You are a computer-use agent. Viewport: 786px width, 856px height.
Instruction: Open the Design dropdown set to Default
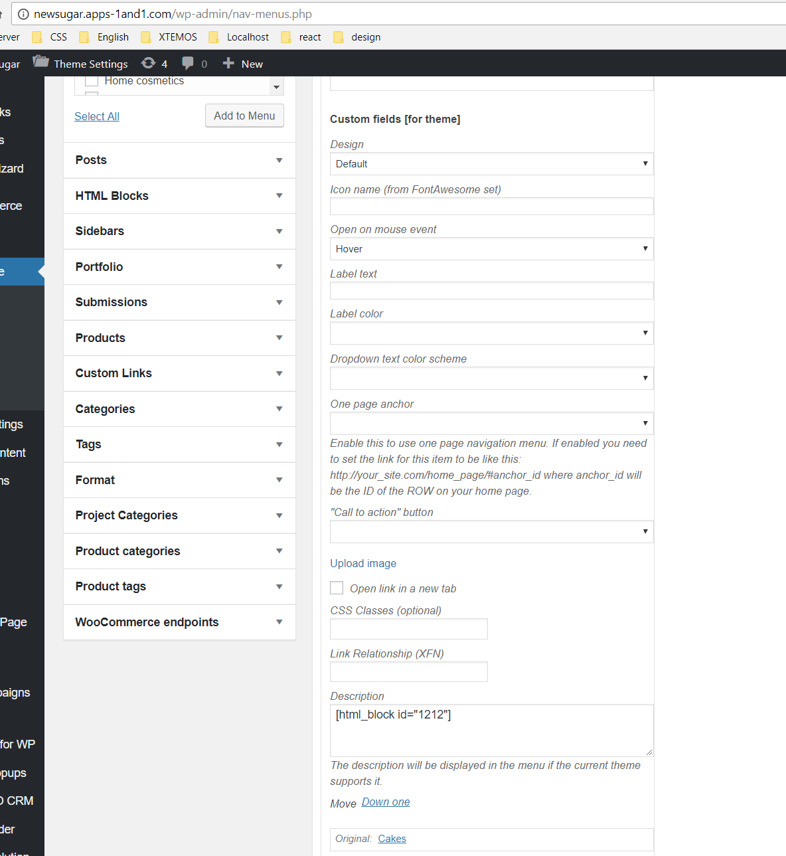click(491, 164)
